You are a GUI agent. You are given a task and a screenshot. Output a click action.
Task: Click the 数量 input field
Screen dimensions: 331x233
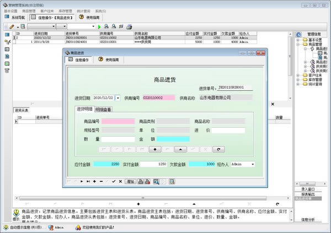tap(118, 139)
